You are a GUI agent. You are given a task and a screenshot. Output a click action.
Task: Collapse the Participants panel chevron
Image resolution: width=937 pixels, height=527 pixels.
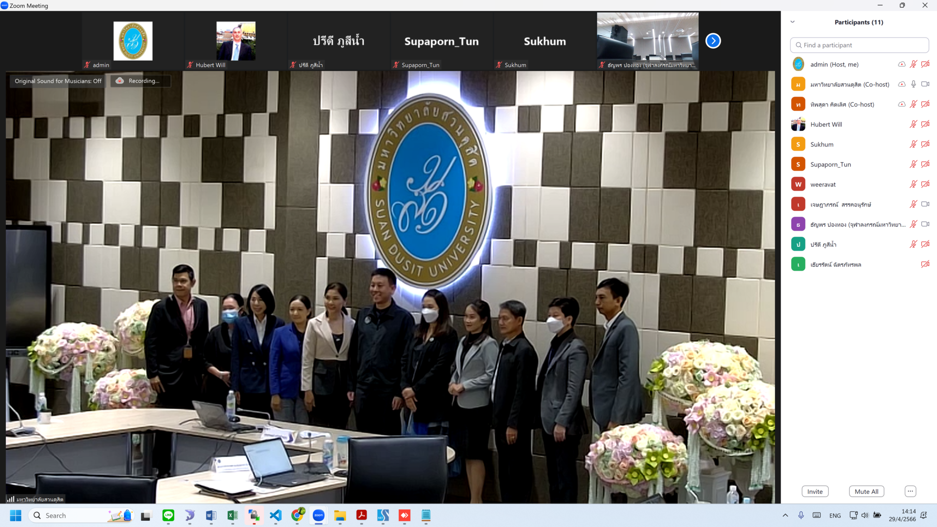coord(793,22)
